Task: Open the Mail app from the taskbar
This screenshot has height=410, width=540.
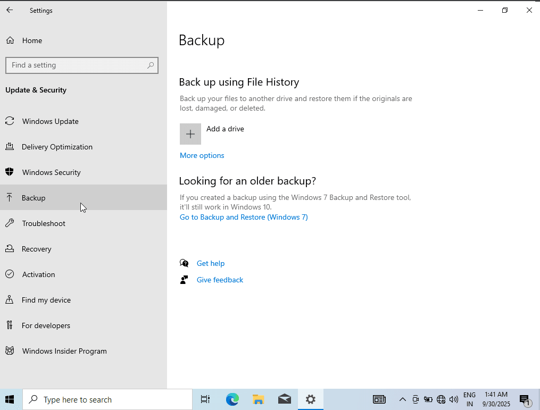Action: click(285, 399)
